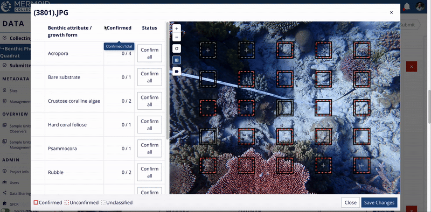Select the Bare substrate row label

pos(64,77)
